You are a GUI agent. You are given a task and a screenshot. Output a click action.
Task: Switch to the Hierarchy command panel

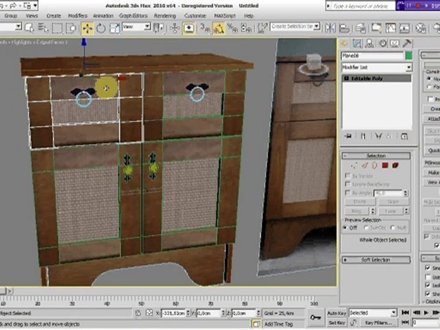tap(369, 43)
